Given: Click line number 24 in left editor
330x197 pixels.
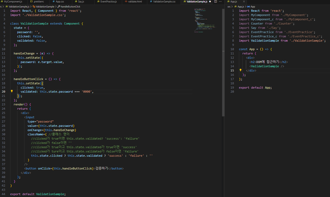Looking at the screenshot, I should click(x=3, y=109).
